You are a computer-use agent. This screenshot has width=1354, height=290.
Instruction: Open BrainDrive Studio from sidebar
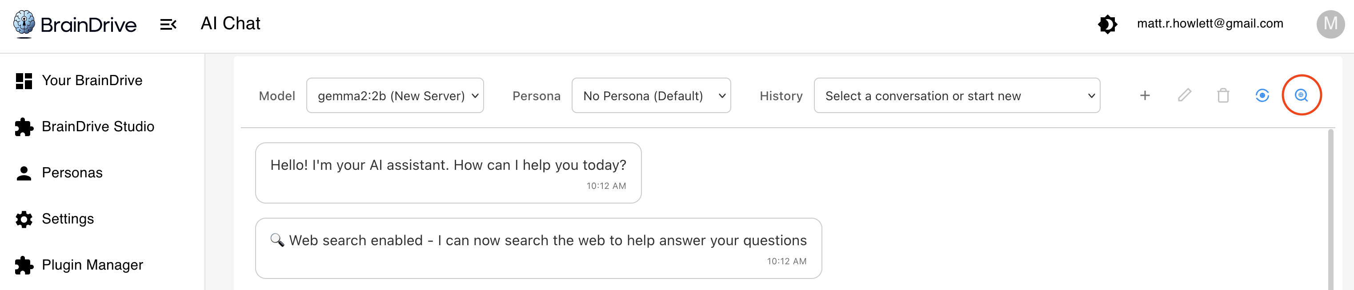click(x=98, y=127)
